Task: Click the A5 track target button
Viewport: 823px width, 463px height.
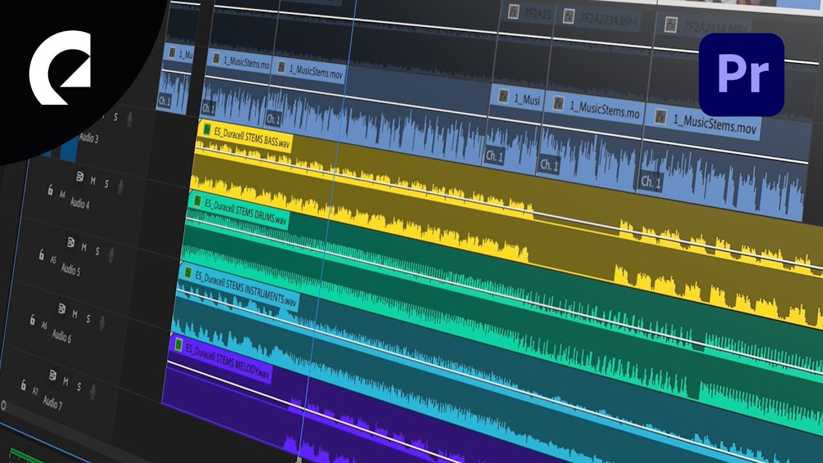Action: click(x=53, y=259)
